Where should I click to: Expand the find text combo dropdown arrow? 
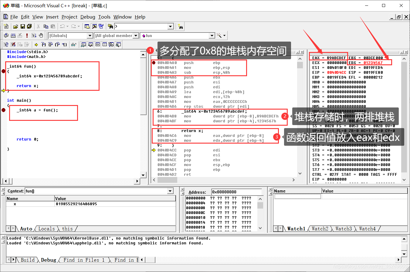coord(170,26)
